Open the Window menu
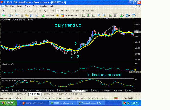This screenshot has width=170, height=110. [x=44, y=6]
